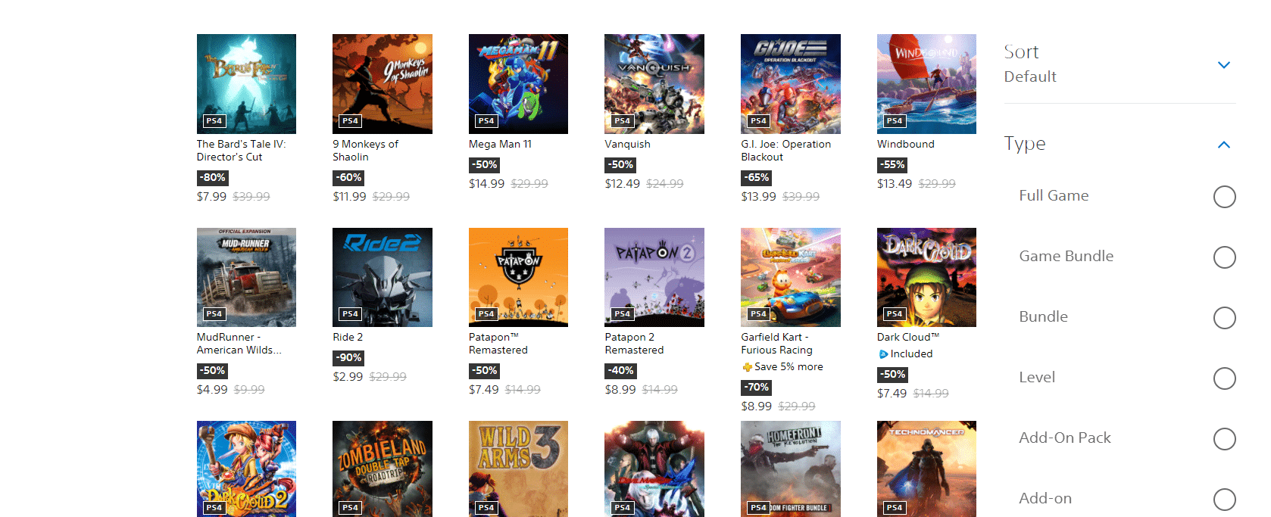Open the Patapon Remastered cover image

pos(518,277)
